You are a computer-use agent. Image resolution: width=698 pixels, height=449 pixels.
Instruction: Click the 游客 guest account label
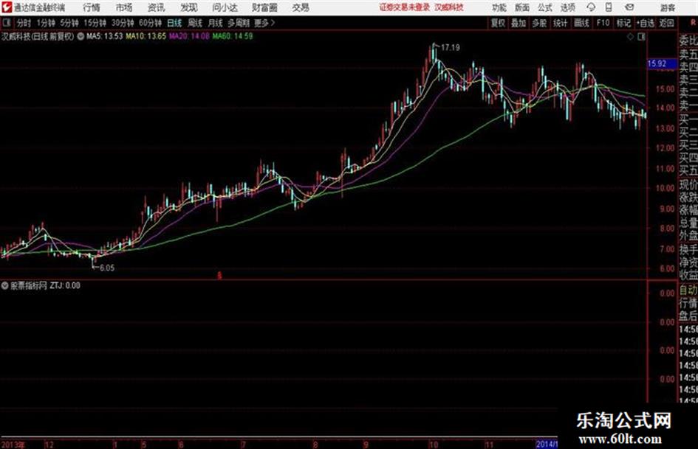pos(667,7)
